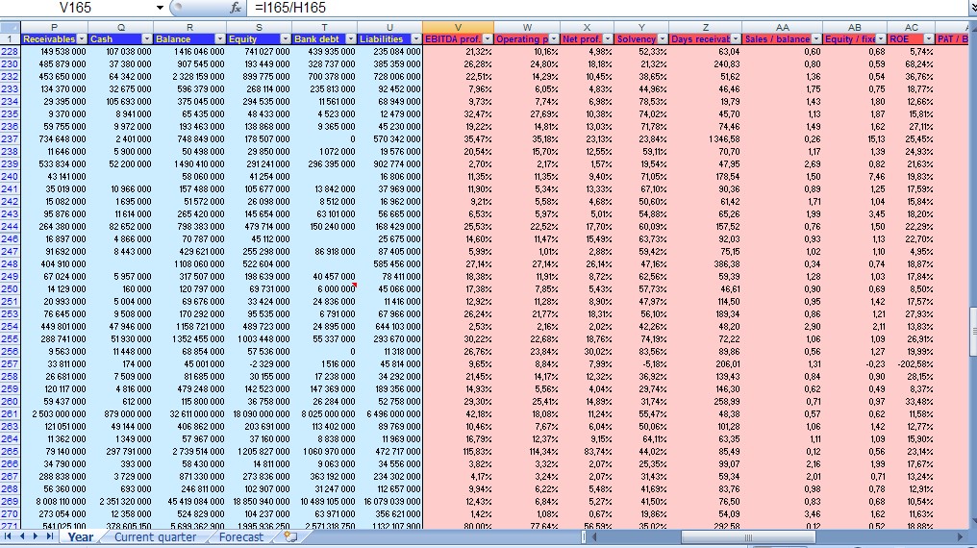
Task: Open the Bank debt filter dropdown
Action: coord(350,38)
